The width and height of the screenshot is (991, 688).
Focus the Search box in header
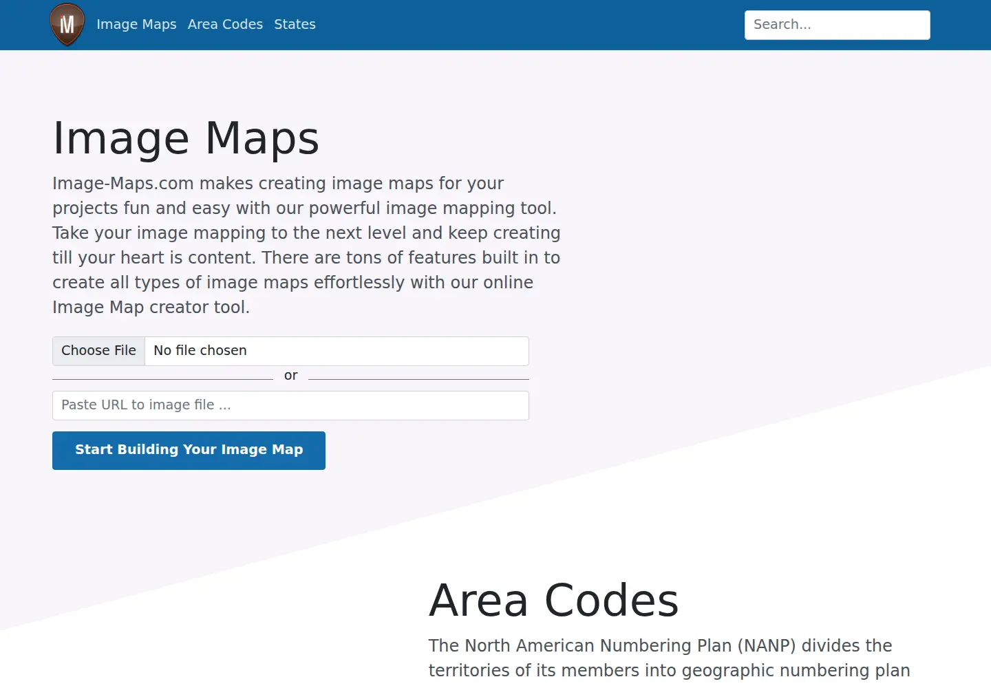(837, 25)
